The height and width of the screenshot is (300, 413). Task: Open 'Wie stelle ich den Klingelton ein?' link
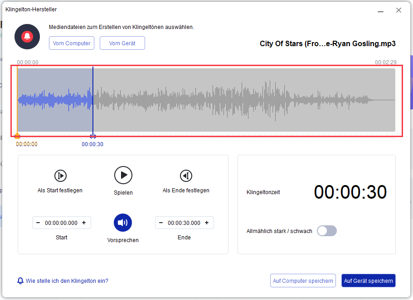point(67,281)
